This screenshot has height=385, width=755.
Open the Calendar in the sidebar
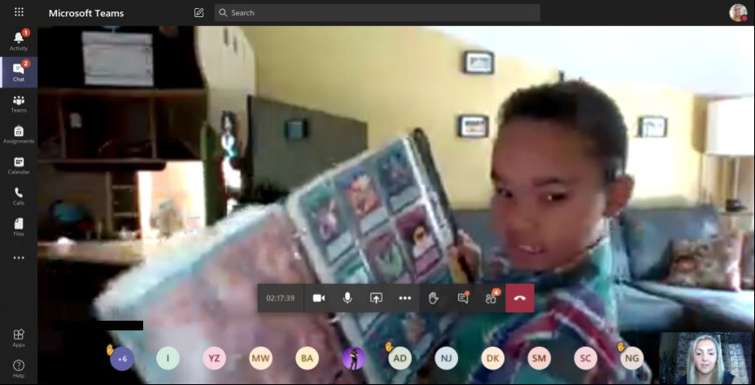[x=19, y=165]
